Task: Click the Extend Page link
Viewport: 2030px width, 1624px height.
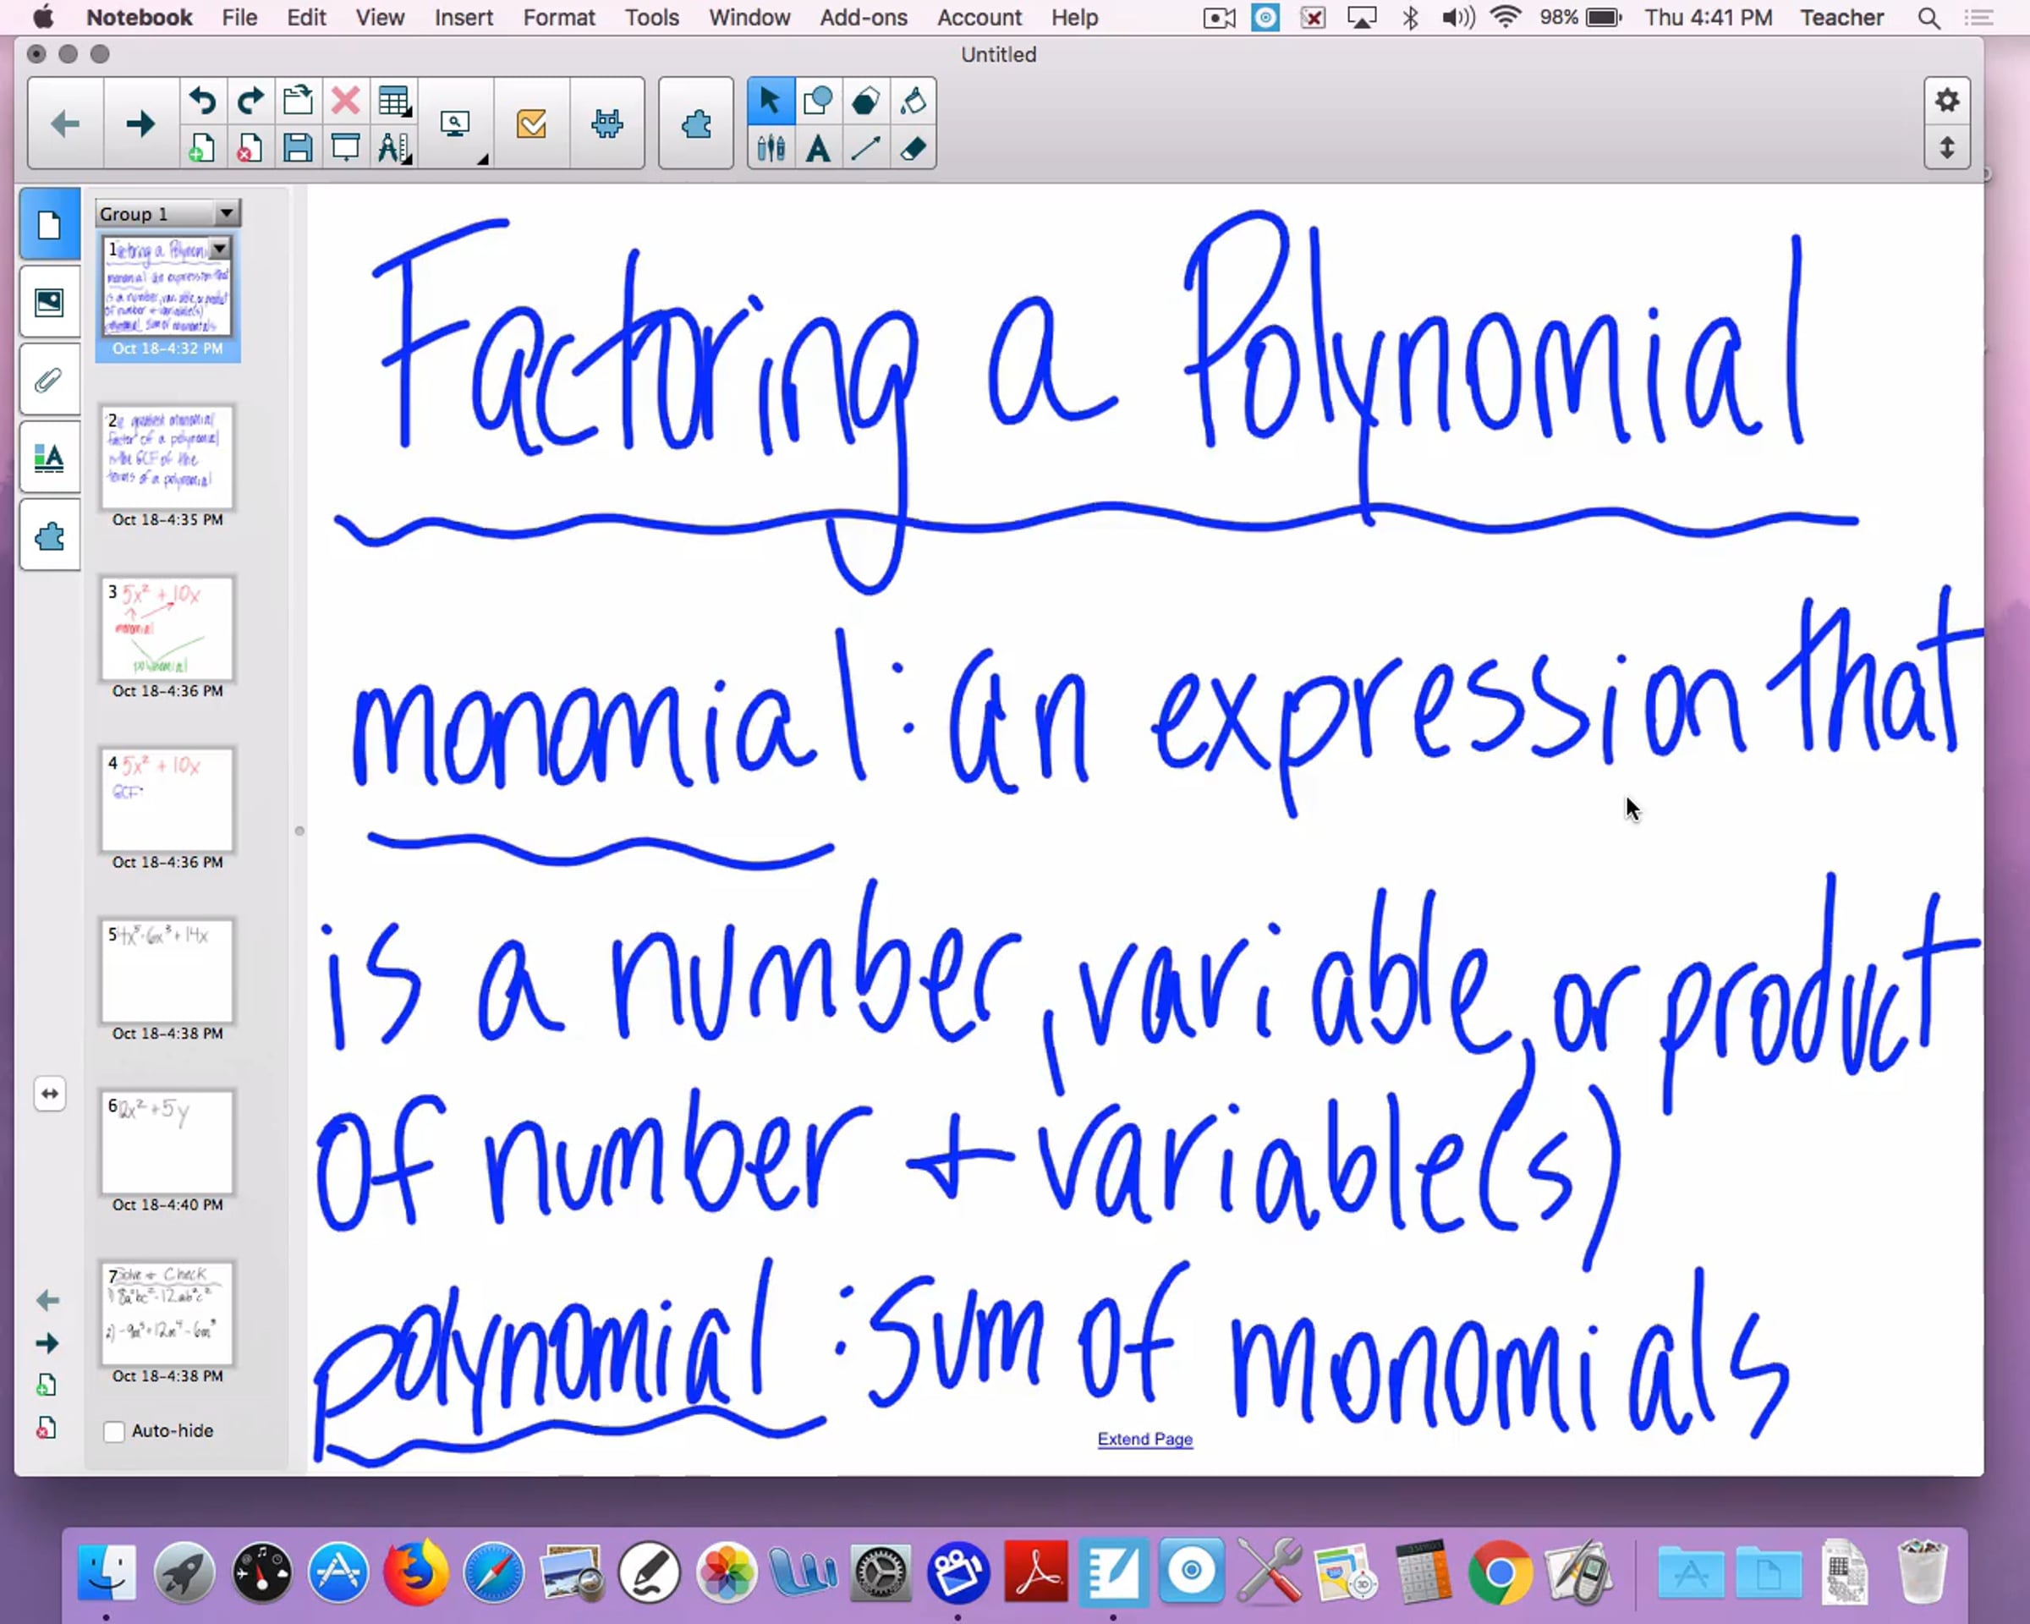Action: (1144, 1439)
